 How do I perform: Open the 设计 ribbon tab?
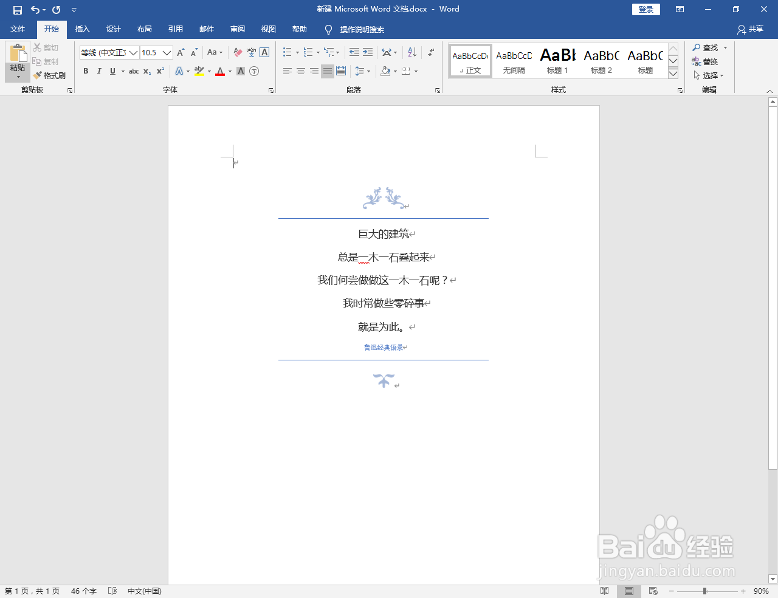(x=113, y=29)
